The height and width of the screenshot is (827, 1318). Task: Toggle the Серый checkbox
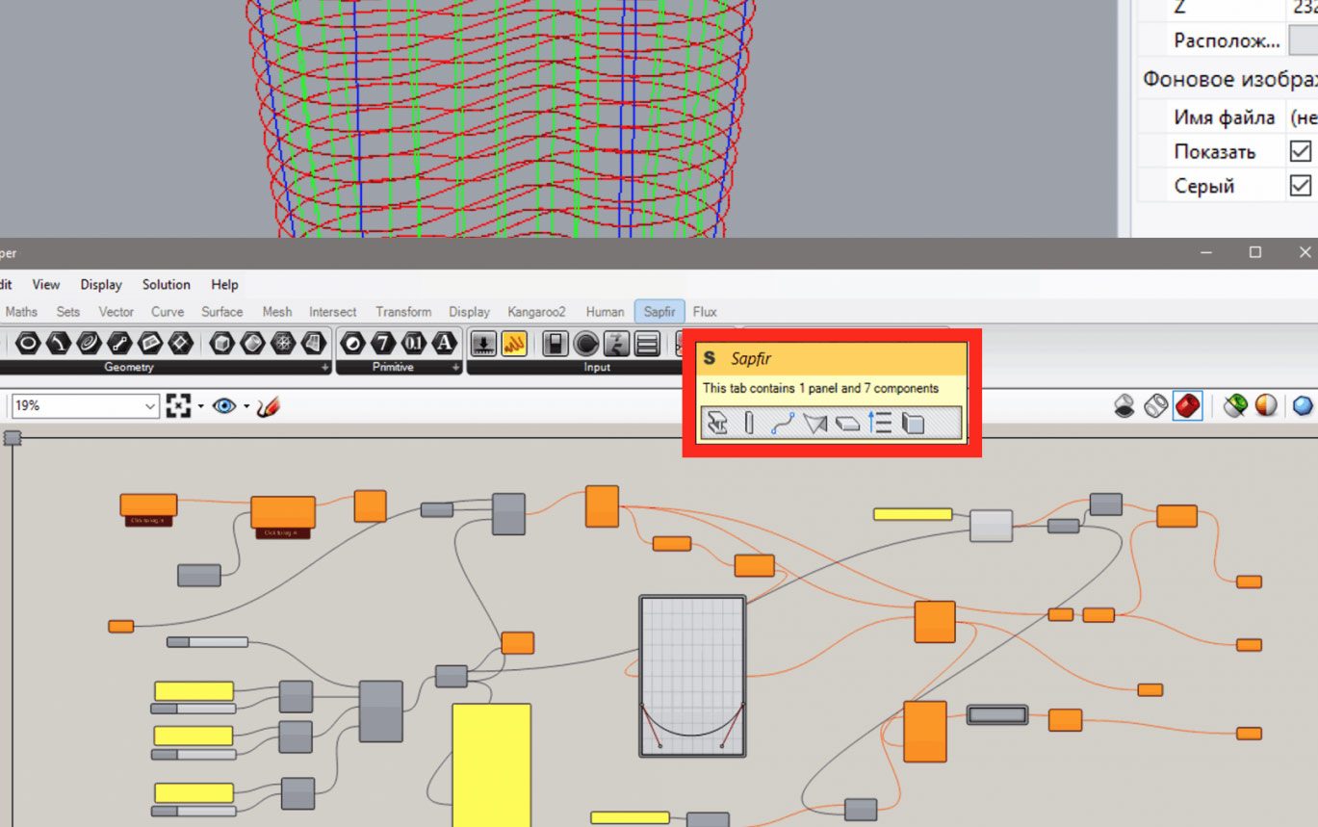tap(1300, 186)
